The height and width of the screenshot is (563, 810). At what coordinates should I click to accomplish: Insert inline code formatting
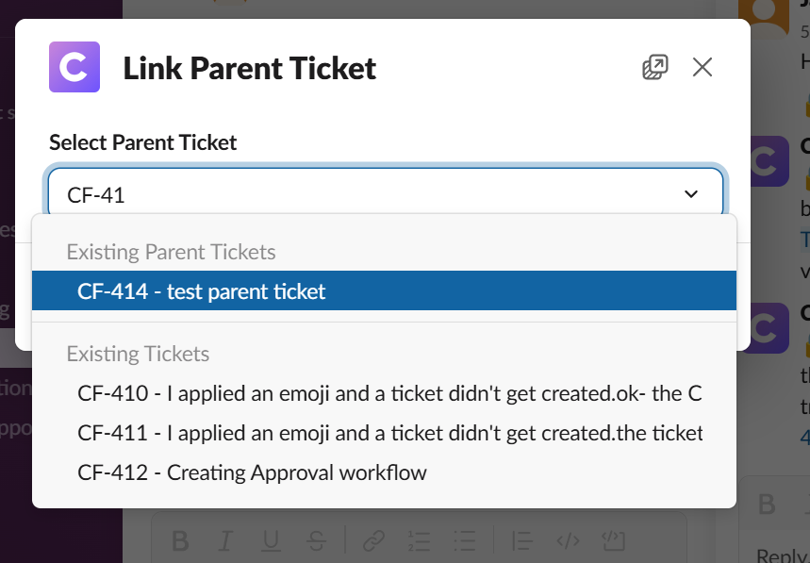[567, 540]
